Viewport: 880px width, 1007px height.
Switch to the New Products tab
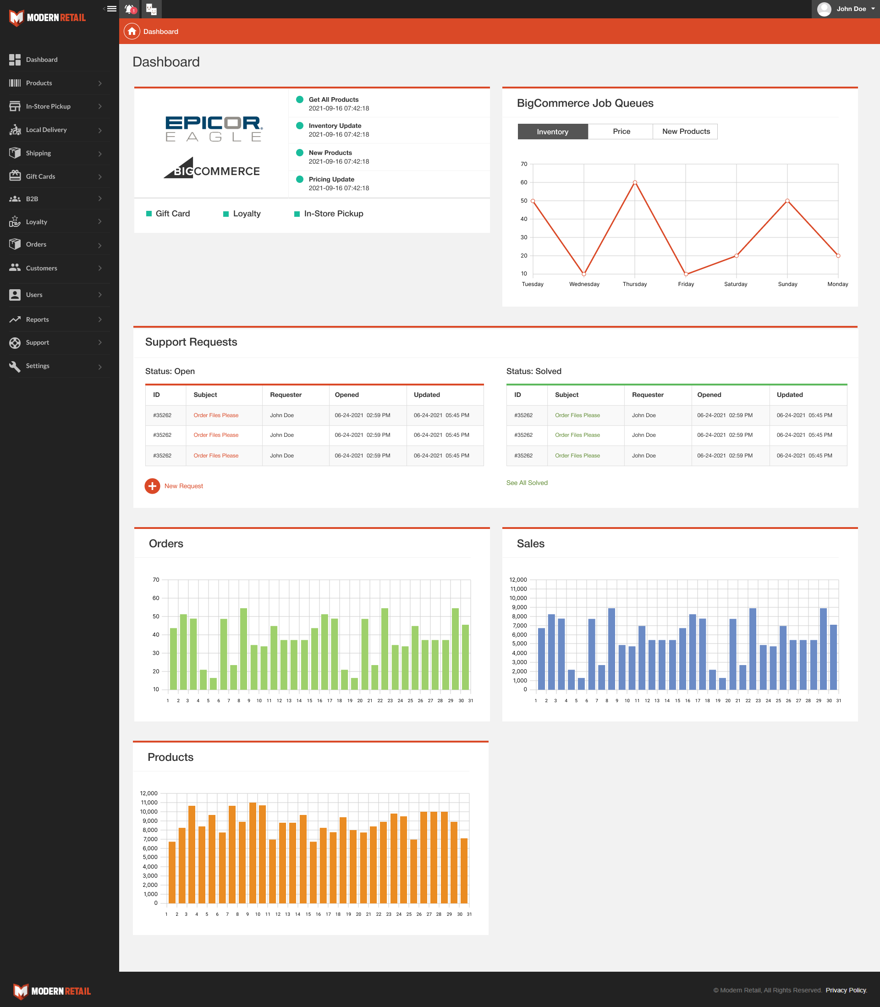[x=686, y=131]
